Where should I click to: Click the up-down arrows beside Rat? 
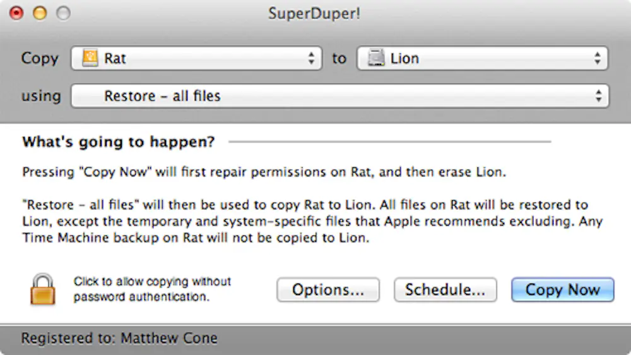tap(311, 58)
